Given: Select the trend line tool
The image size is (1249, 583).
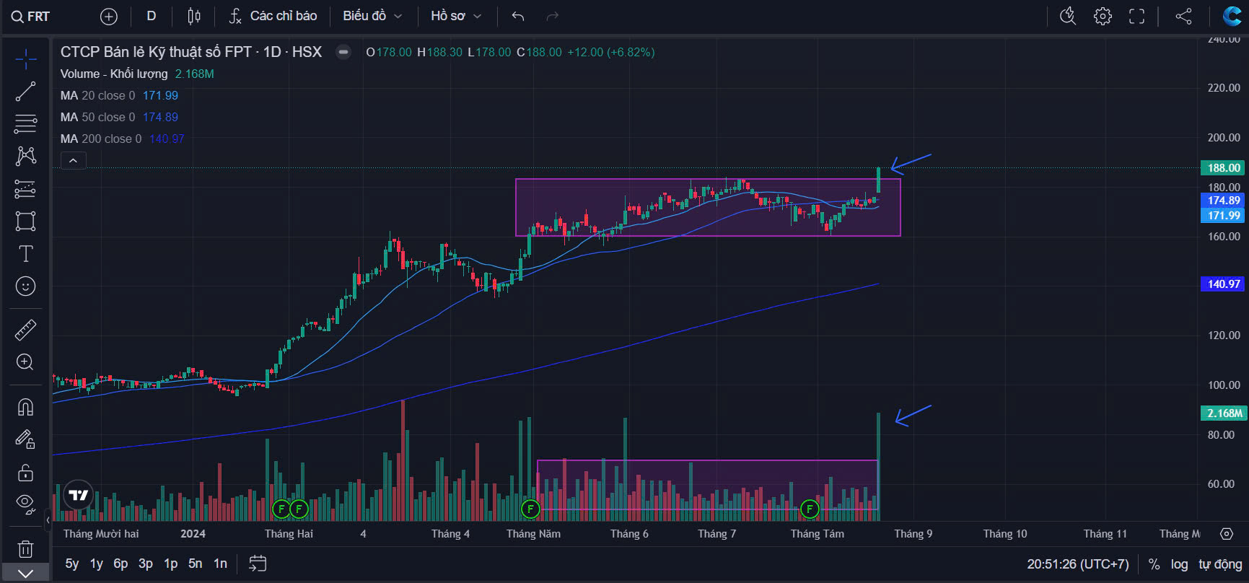Looking at the screenshot, I should click(25, 92).
